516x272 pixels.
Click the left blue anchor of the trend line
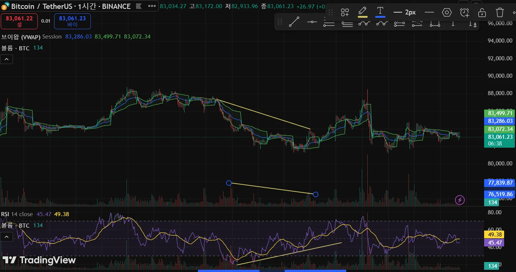coord(229,183)
